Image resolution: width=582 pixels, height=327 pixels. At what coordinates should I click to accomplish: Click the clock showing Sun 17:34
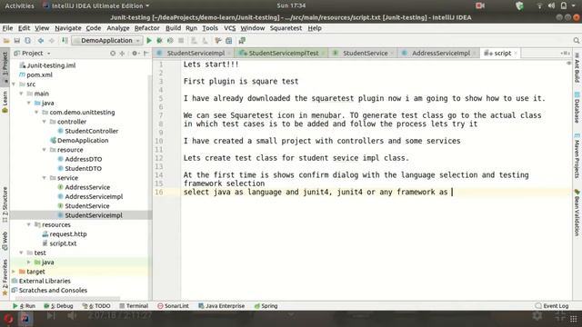click(x=291, y=6)
